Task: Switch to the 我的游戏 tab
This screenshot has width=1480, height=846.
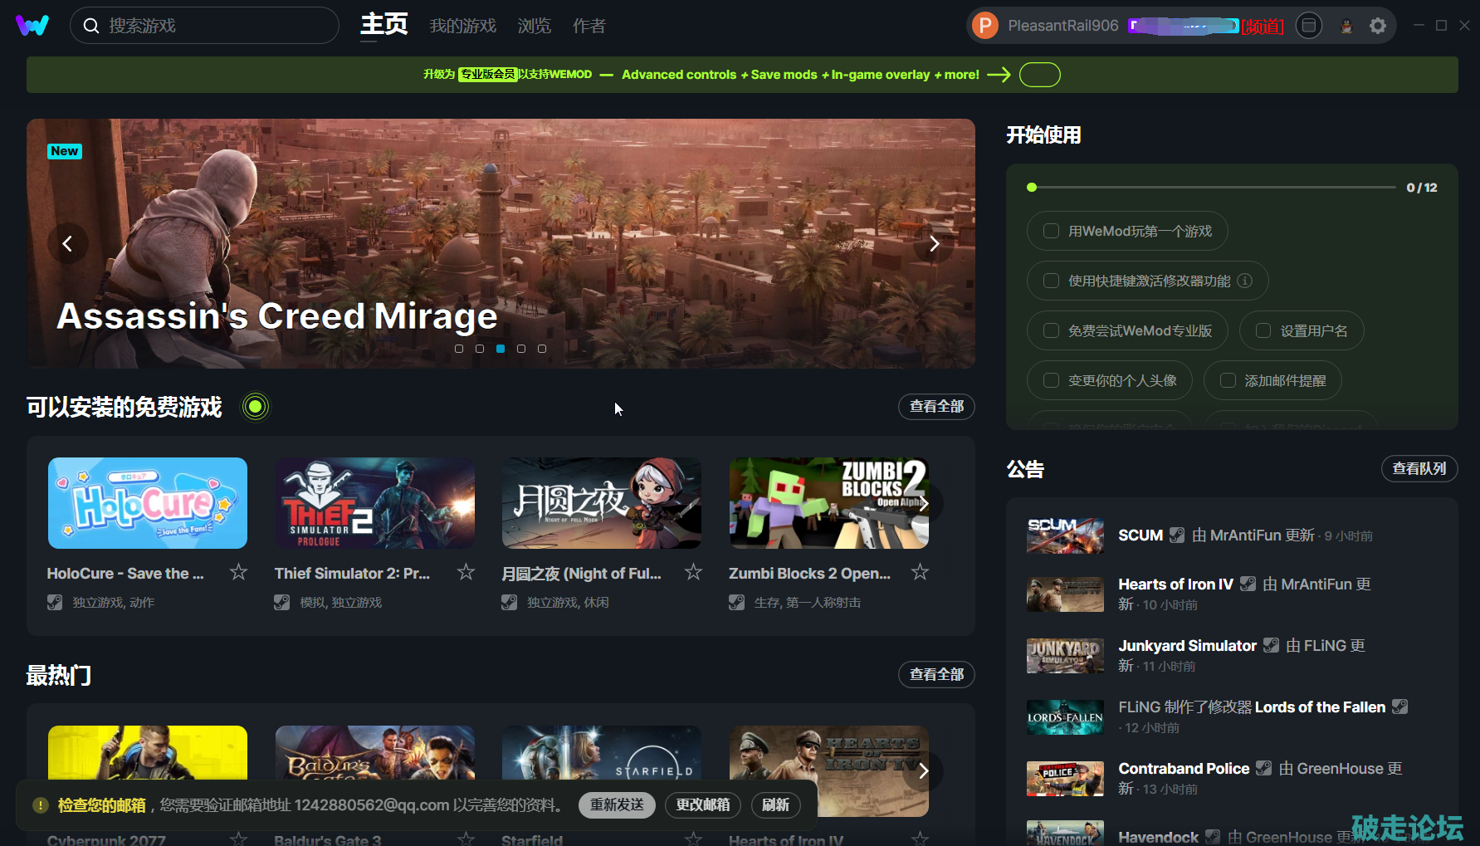Action: (x=462, y=26)
